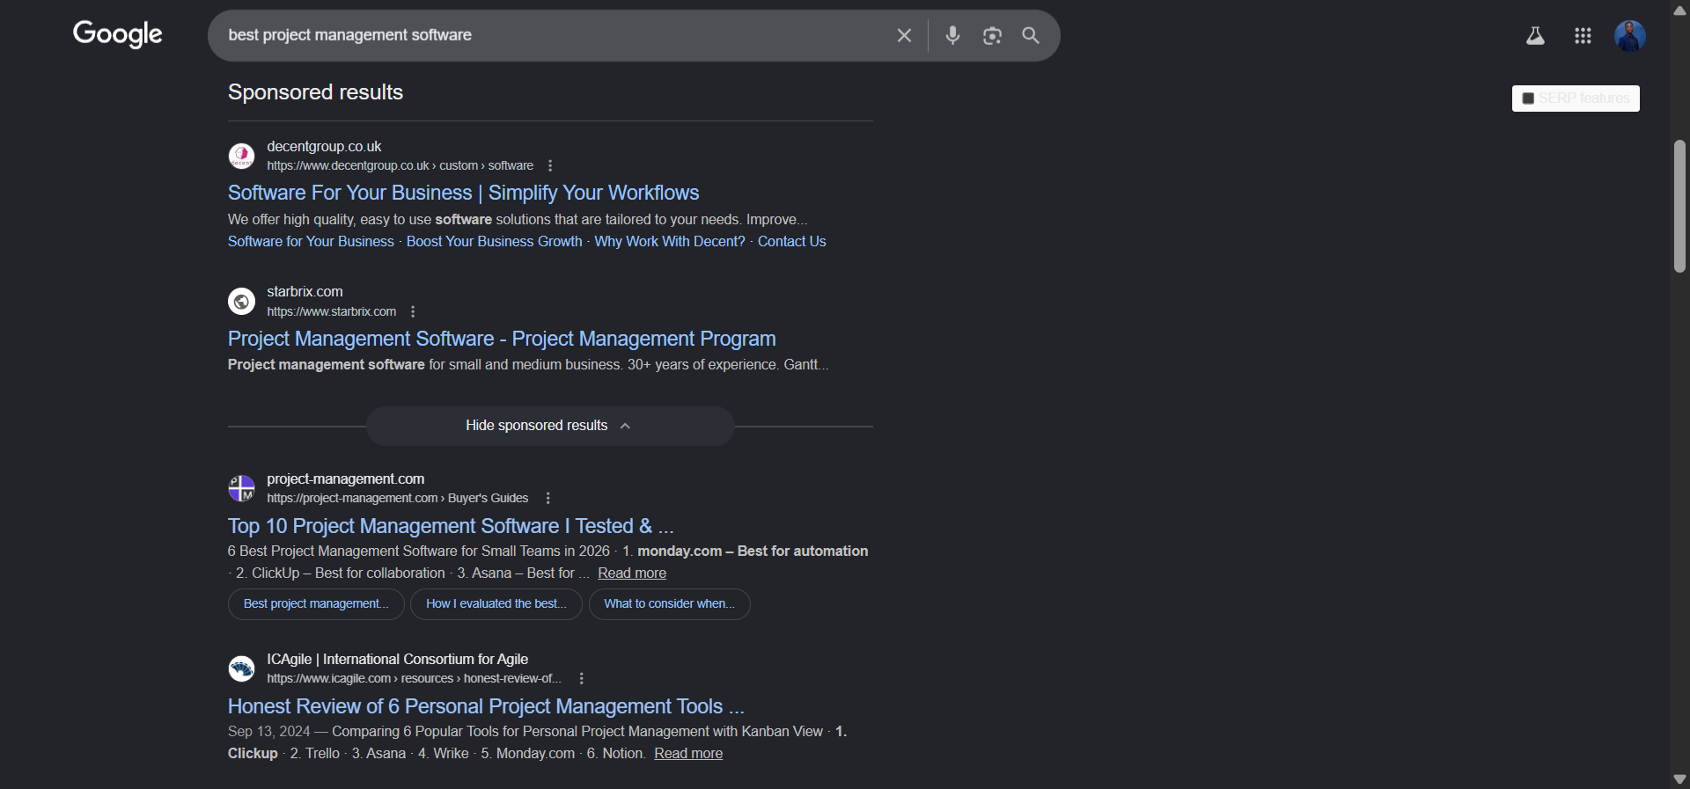This screenshot has height=789, width=1690.
Task: Click the project-management.com favicon
Action: point(241,488)
